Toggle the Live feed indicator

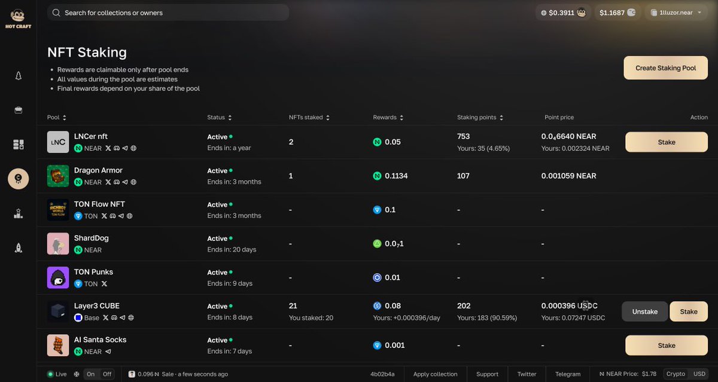(57, 374)
